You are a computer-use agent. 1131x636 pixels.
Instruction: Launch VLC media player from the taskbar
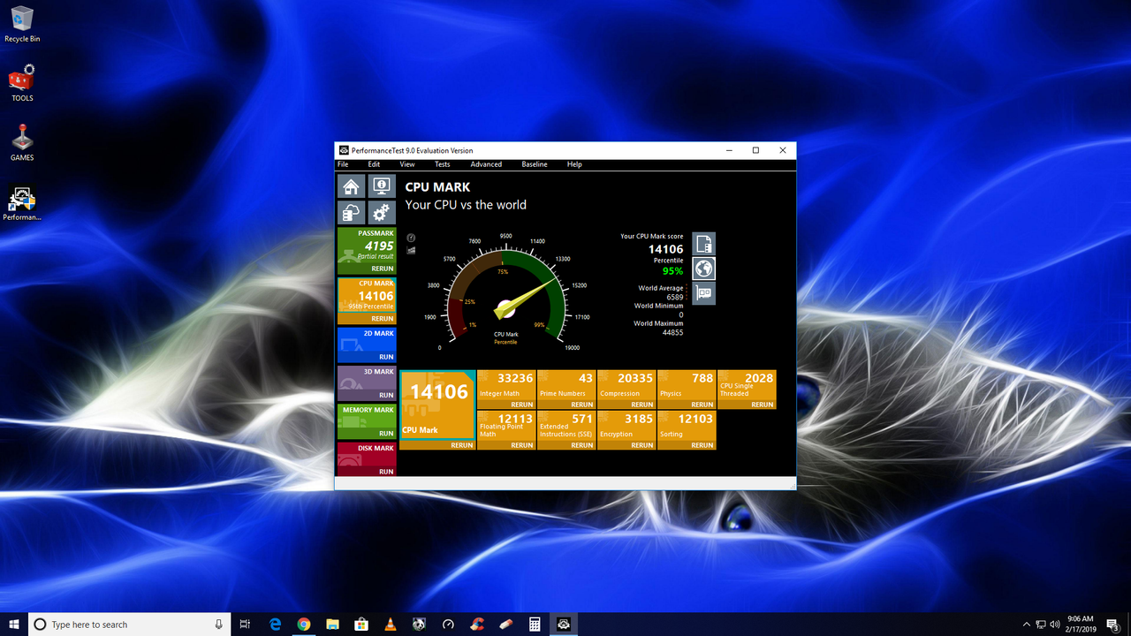click(391, 625)
